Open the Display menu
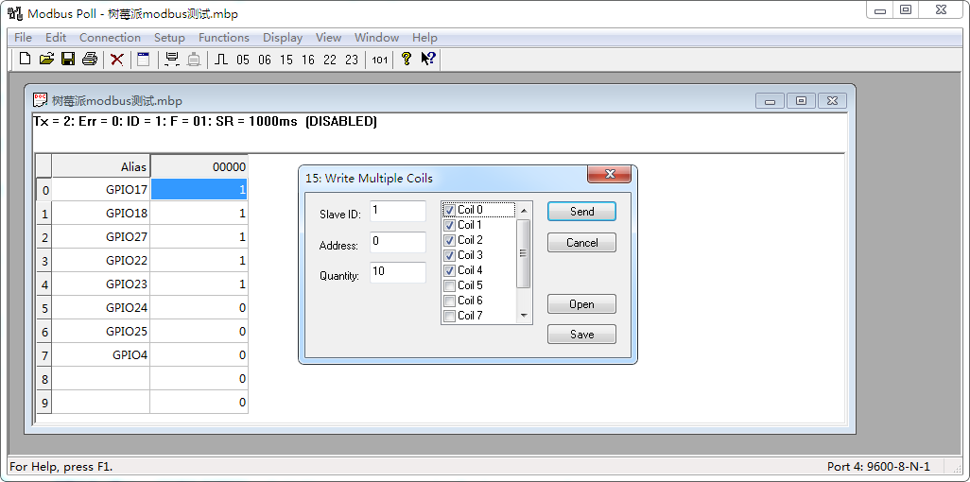The image size is (970, 482). (x=283, y=37)
